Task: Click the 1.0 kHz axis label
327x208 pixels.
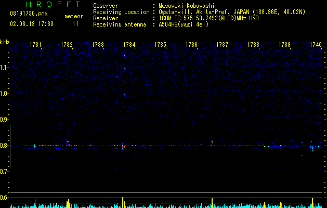Action: click(4, 94)
